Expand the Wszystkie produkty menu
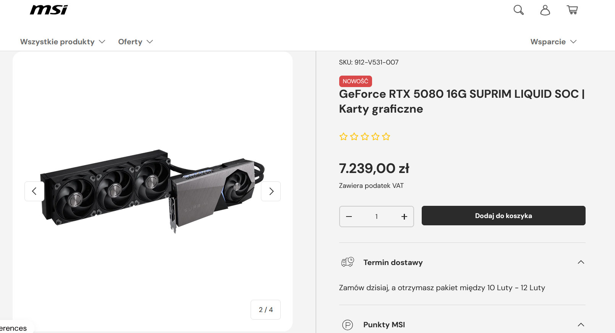Viewport: 615px width, 333px height. point(62,42)
